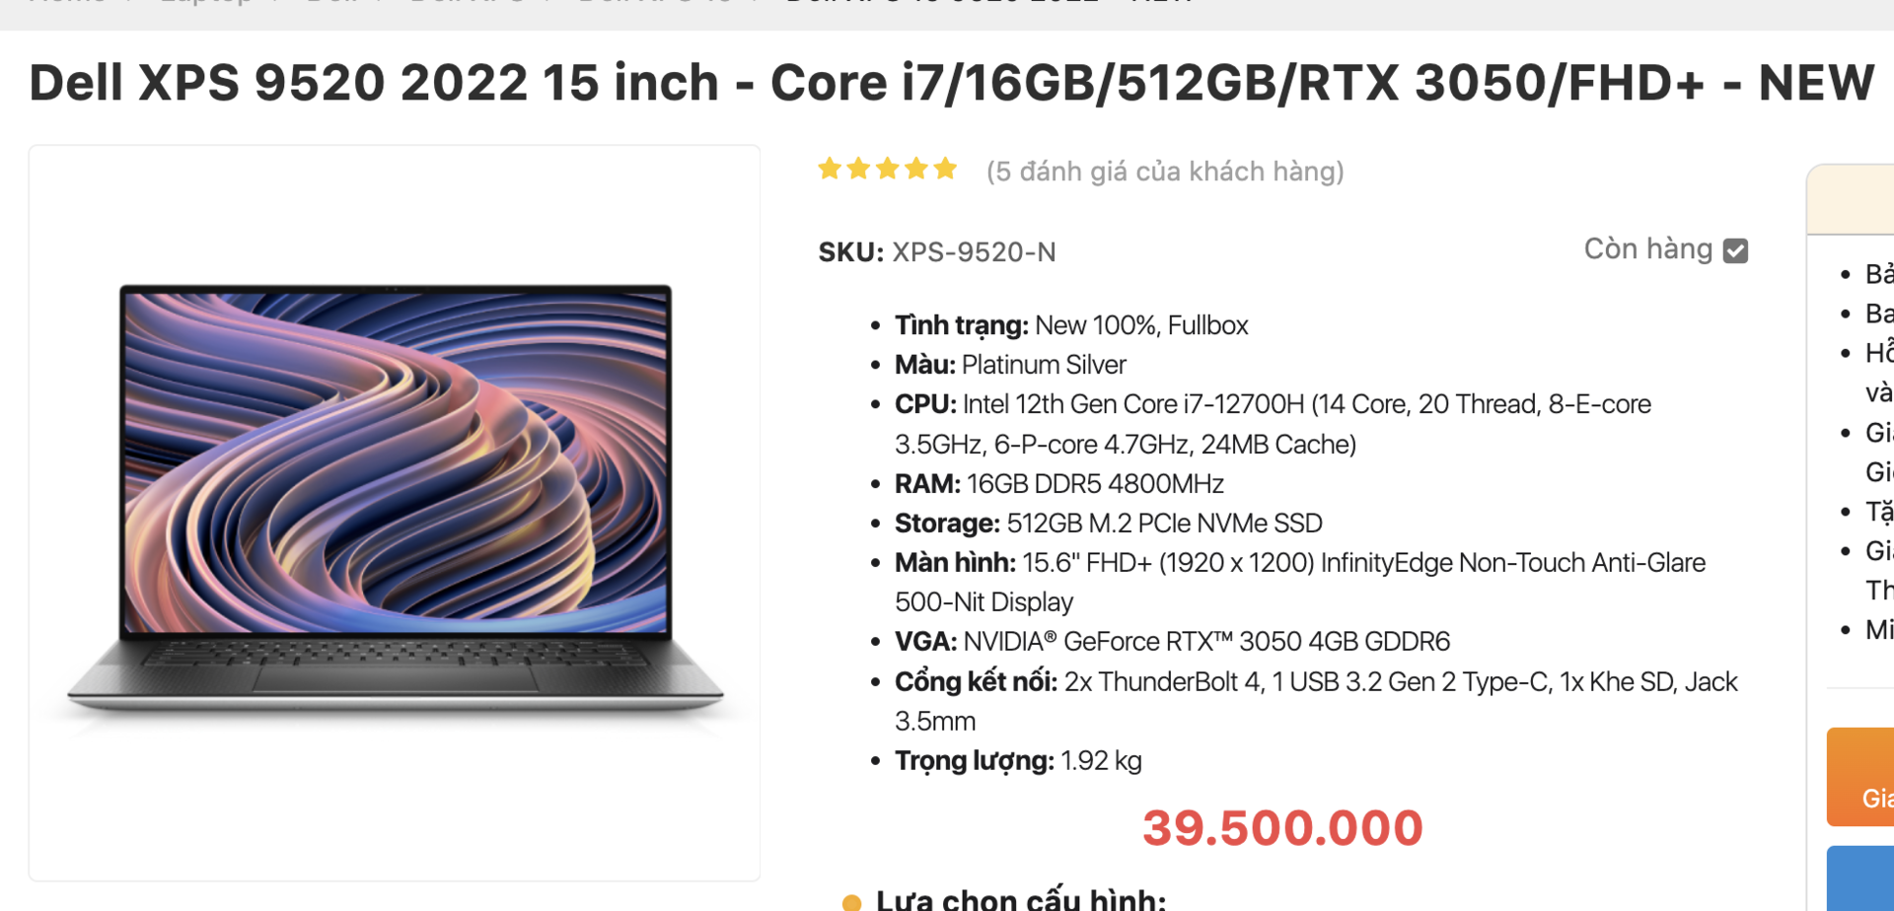
Task: Toggle the Còn hàng checkmark box
Action: 1735,251
